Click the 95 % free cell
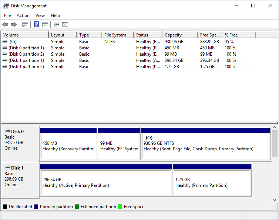The width and height of the screenshot is (279, 220). click(229, 42)
